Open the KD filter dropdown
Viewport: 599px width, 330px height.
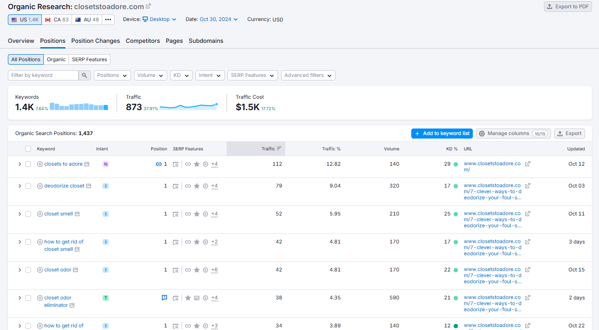click(x=181, y=75)
